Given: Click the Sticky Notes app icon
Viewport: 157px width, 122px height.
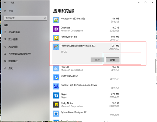Looking at the screenshot, I should (56, 104).
